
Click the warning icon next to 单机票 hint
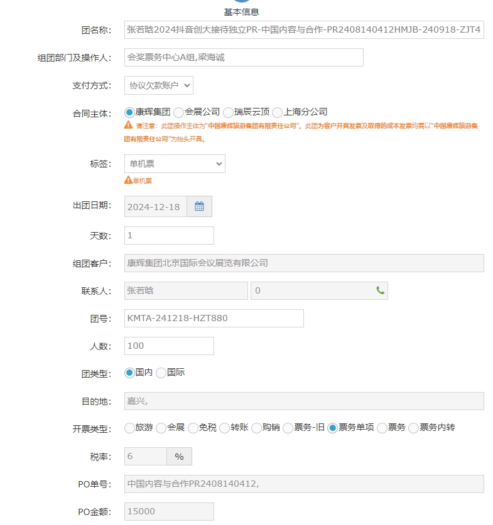[x=128, y=180]
